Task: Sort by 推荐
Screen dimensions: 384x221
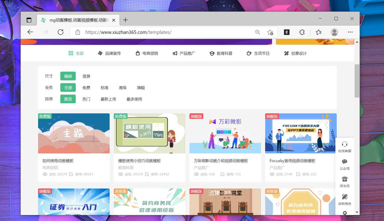Action: point(68,99)
